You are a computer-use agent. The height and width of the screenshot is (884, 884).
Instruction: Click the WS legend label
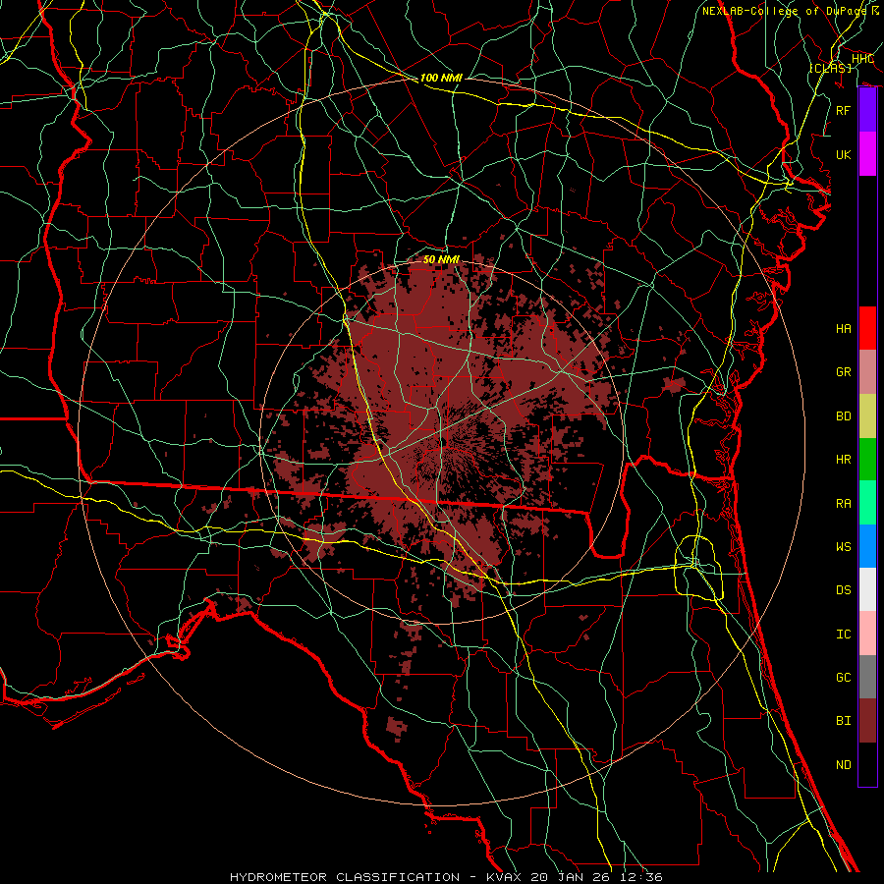(844, 547)
